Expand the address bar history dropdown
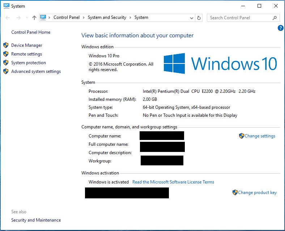This screenshot has height=231, width=285. (x=191, y=18)
